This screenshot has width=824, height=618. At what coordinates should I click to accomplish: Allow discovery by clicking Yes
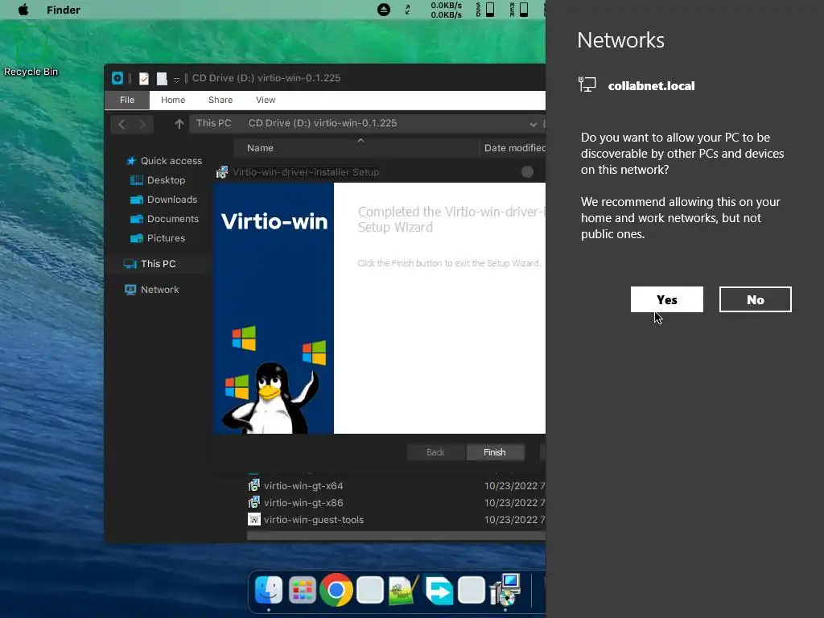tap(666, 299)
